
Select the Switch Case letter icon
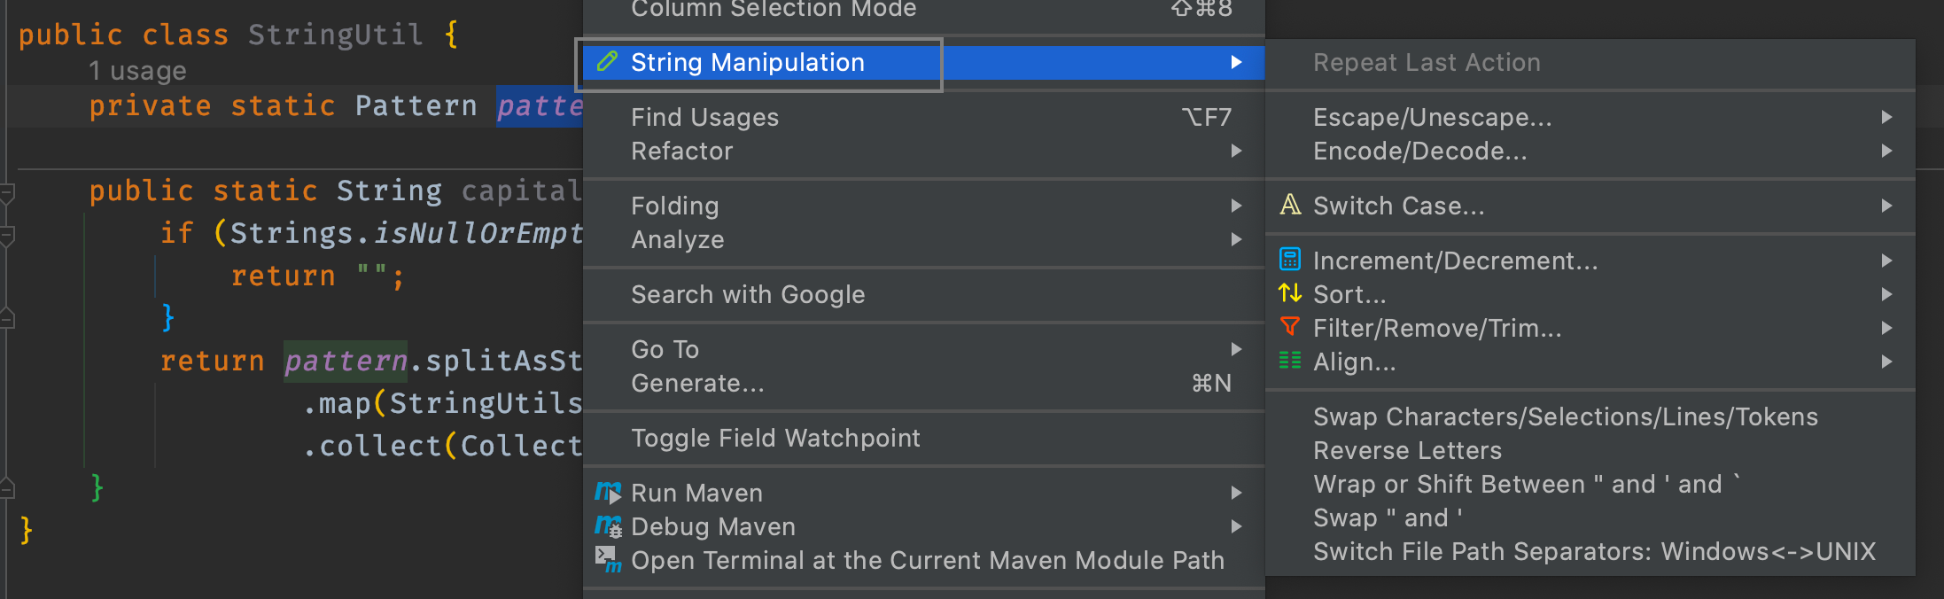(1290, 205)
